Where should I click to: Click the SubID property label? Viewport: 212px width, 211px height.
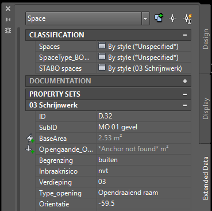point(48,128)
